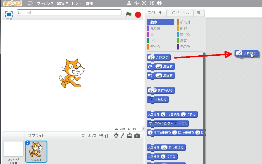This screenshot has width=262, height=164.
Task: Choose new sprite from library icon
Action: click(116, 135)
